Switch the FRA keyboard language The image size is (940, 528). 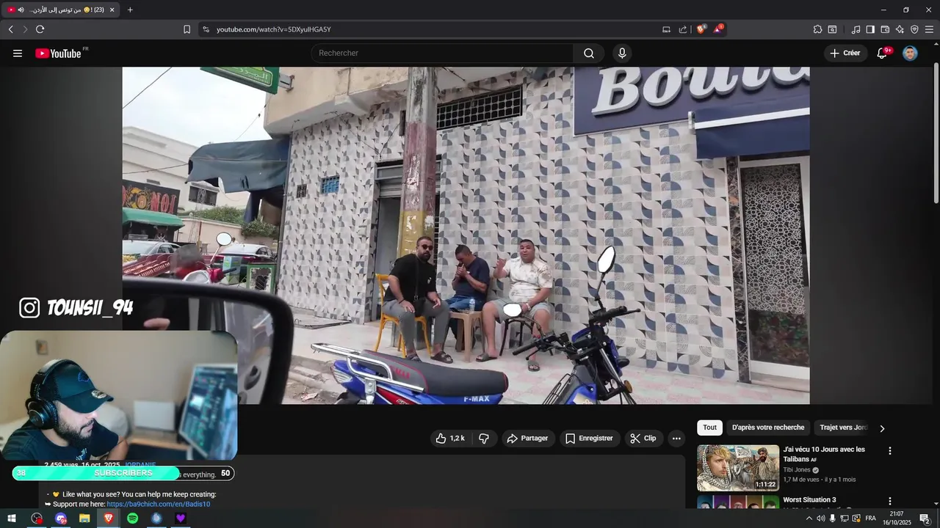click(870, 518)
